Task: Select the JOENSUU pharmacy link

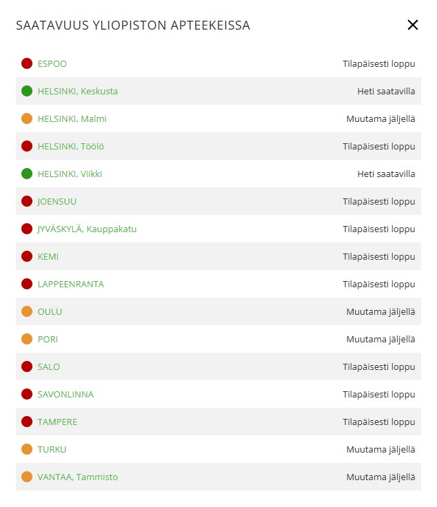Action: pos(57,201)
